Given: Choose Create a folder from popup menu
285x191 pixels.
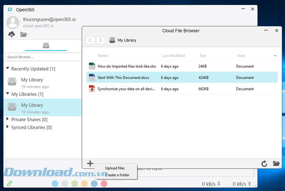Looking at the screenshot, I should (117, 175).
